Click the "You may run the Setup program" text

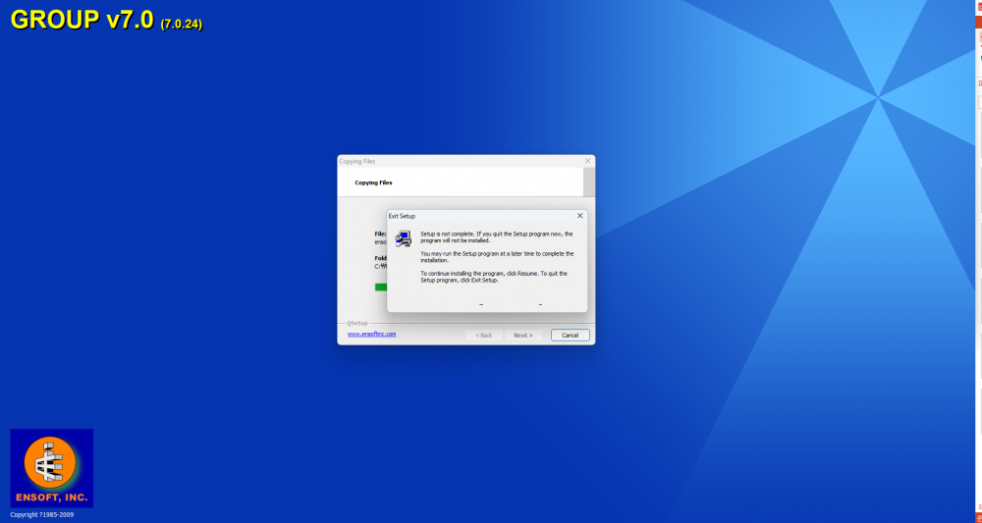[x=497, y=257]
